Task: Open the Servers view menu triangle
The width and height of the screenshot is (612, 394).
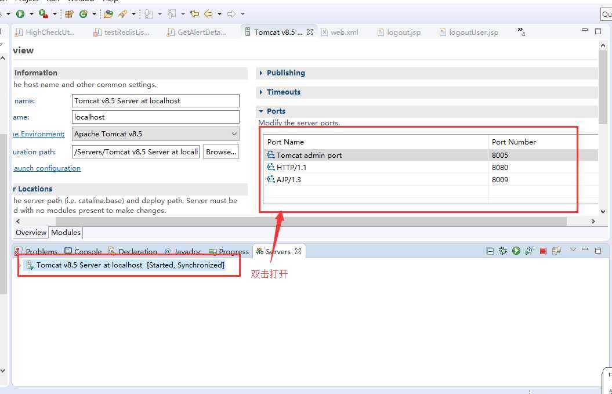Action: (573, 249)
